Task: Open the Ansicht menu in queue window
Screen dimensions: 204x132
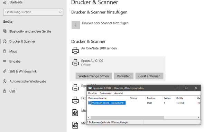Action: pos(119,93)
